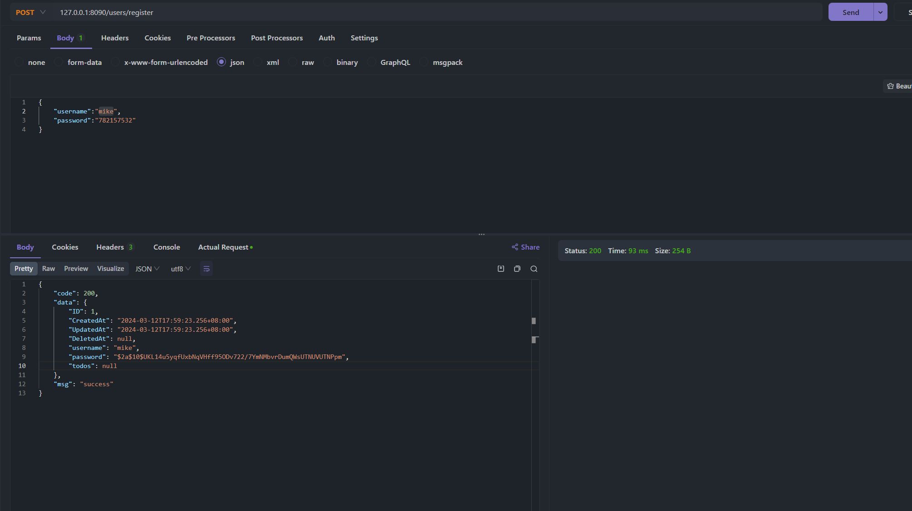912x511 pixels.
Task: Click the download response icon
Action: 501,269
